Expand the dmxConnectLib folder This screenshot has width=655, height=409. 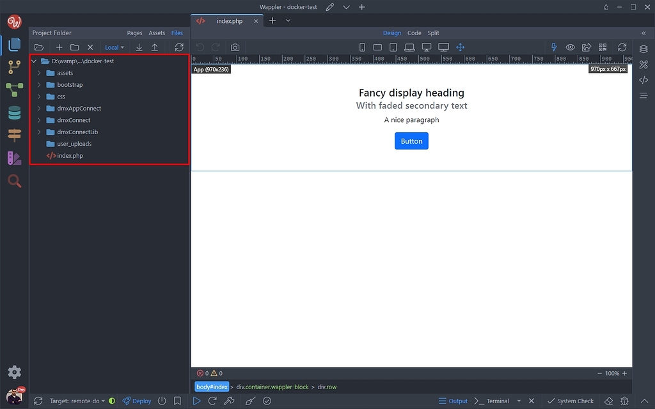tap(39, 132)
